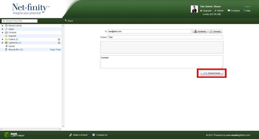This screenshot has height=139, width=259.
Task: Expand the Recent Activity tree node
Action: click(x=3, y=26)
